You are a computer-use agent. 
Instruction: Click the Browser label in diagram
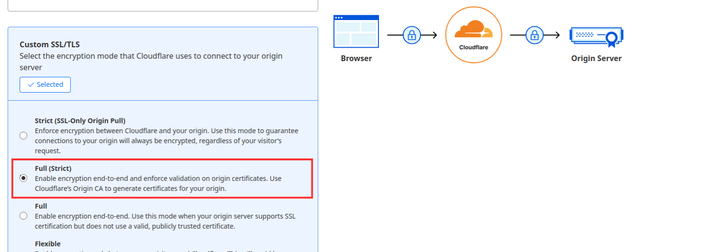click(356, 58)
